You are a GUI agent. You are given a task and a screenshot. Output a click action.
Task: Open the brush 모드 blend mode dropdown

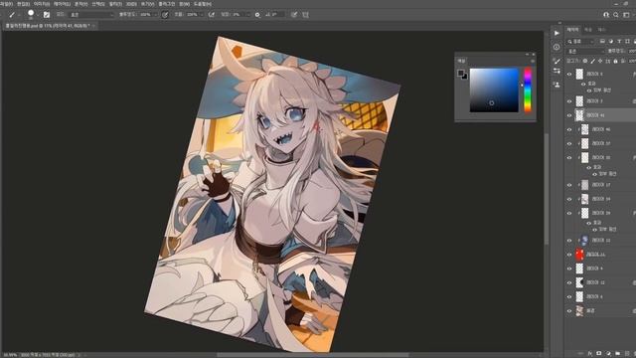click(x=91, y=15)
